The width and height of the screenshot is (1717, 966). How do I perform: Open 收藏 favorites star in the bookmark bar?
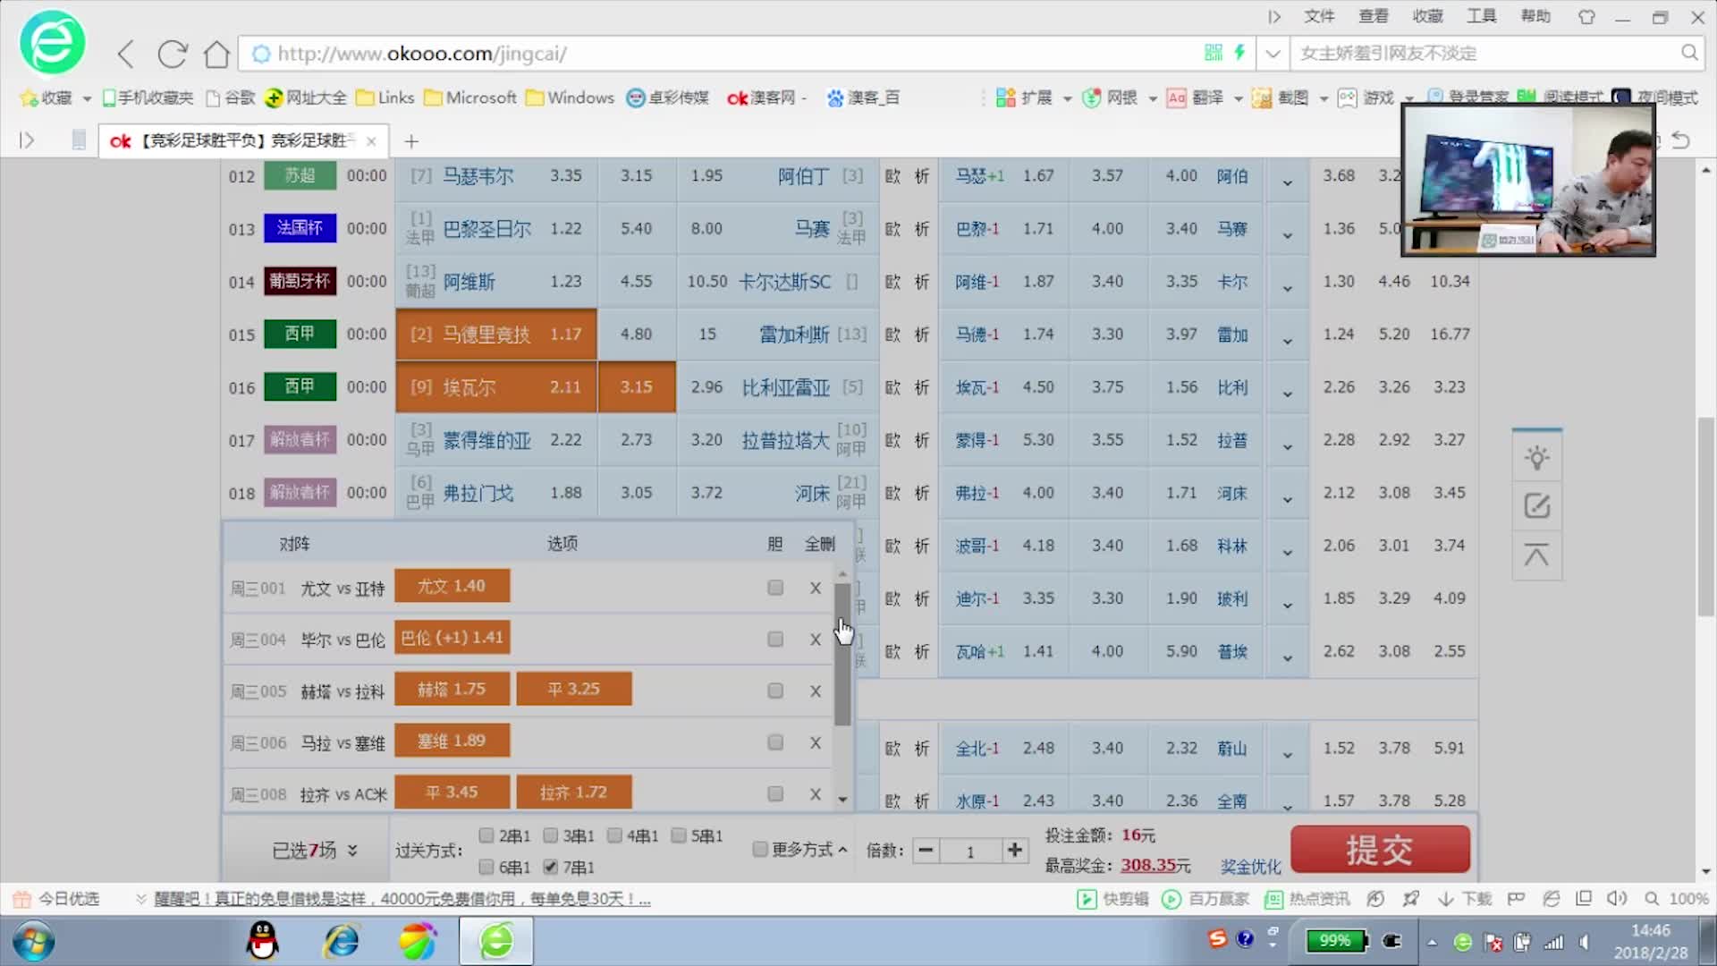tap(47, 97)
